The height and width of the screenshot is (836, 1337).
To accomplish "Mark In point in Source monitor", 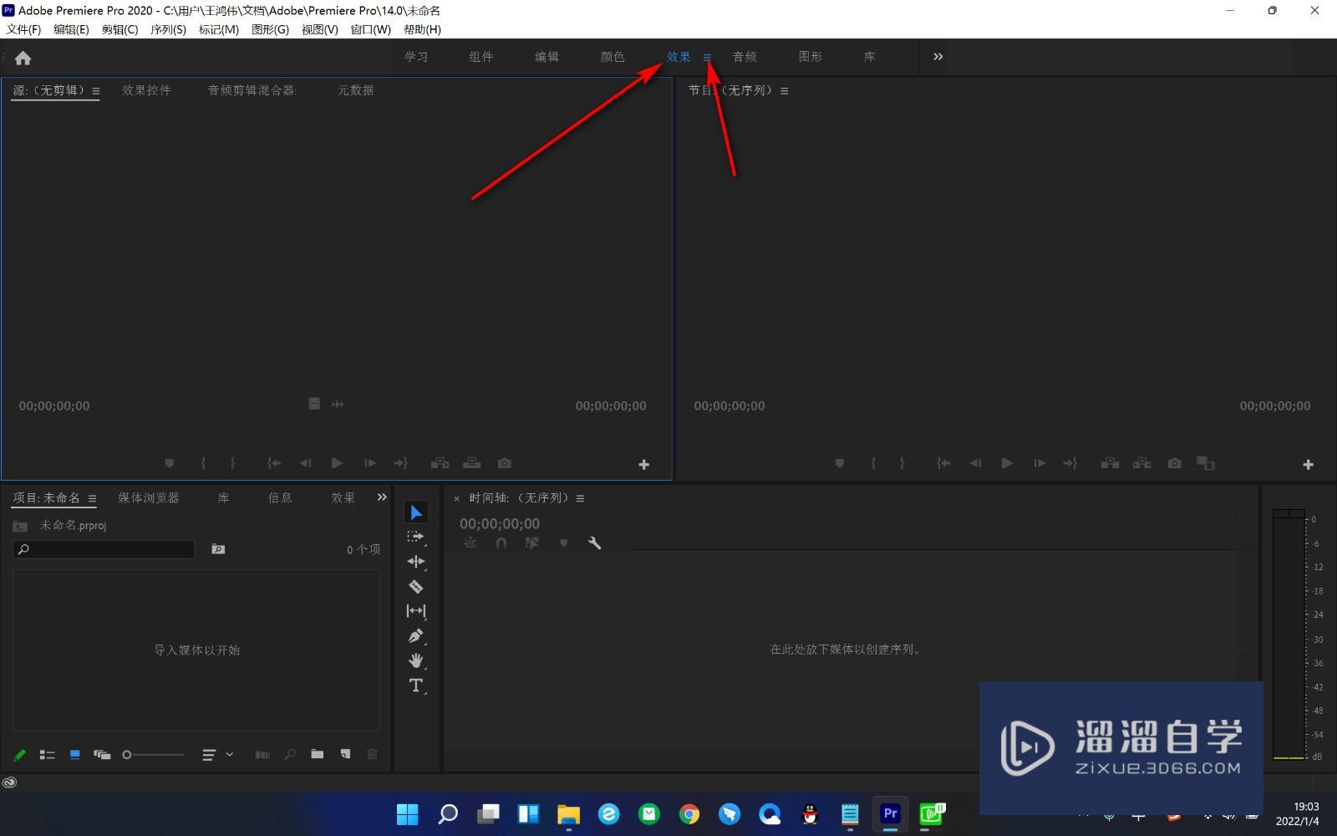I will pos(203,463).
